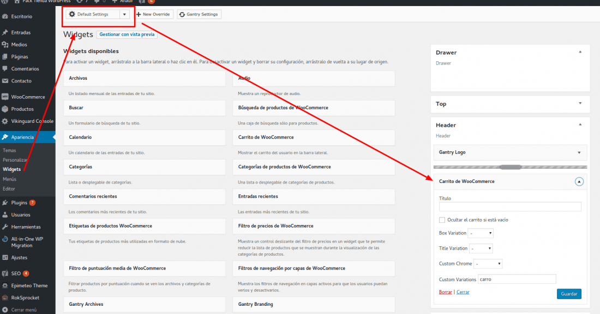The image size is (600, 314).
Task: Click the RokSprocket sidebar icon
Action: [5, 298]
